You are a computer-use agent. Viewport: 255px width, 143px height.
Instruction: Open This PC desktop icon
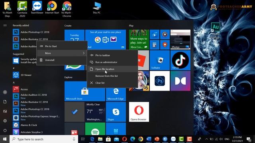pos(97,8)
